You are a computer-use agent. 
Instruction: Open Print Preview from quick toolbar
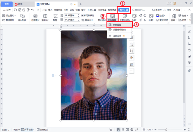point(28,10)
